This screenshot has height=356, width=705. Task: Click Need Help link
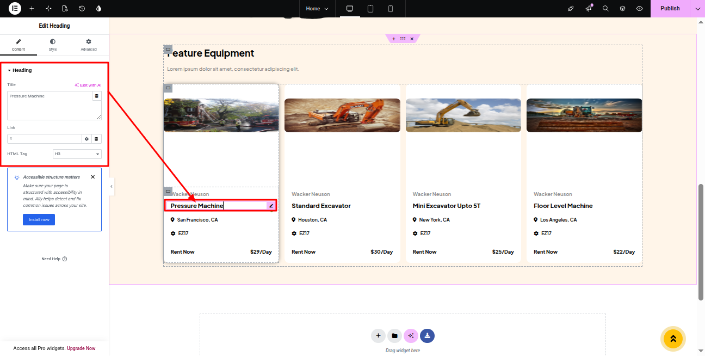click(x=54, y=259)
